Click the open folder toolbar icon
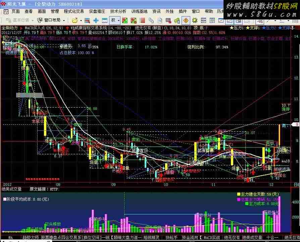The width and height of the screenshot is (300, 242). [x=75, y=20]
